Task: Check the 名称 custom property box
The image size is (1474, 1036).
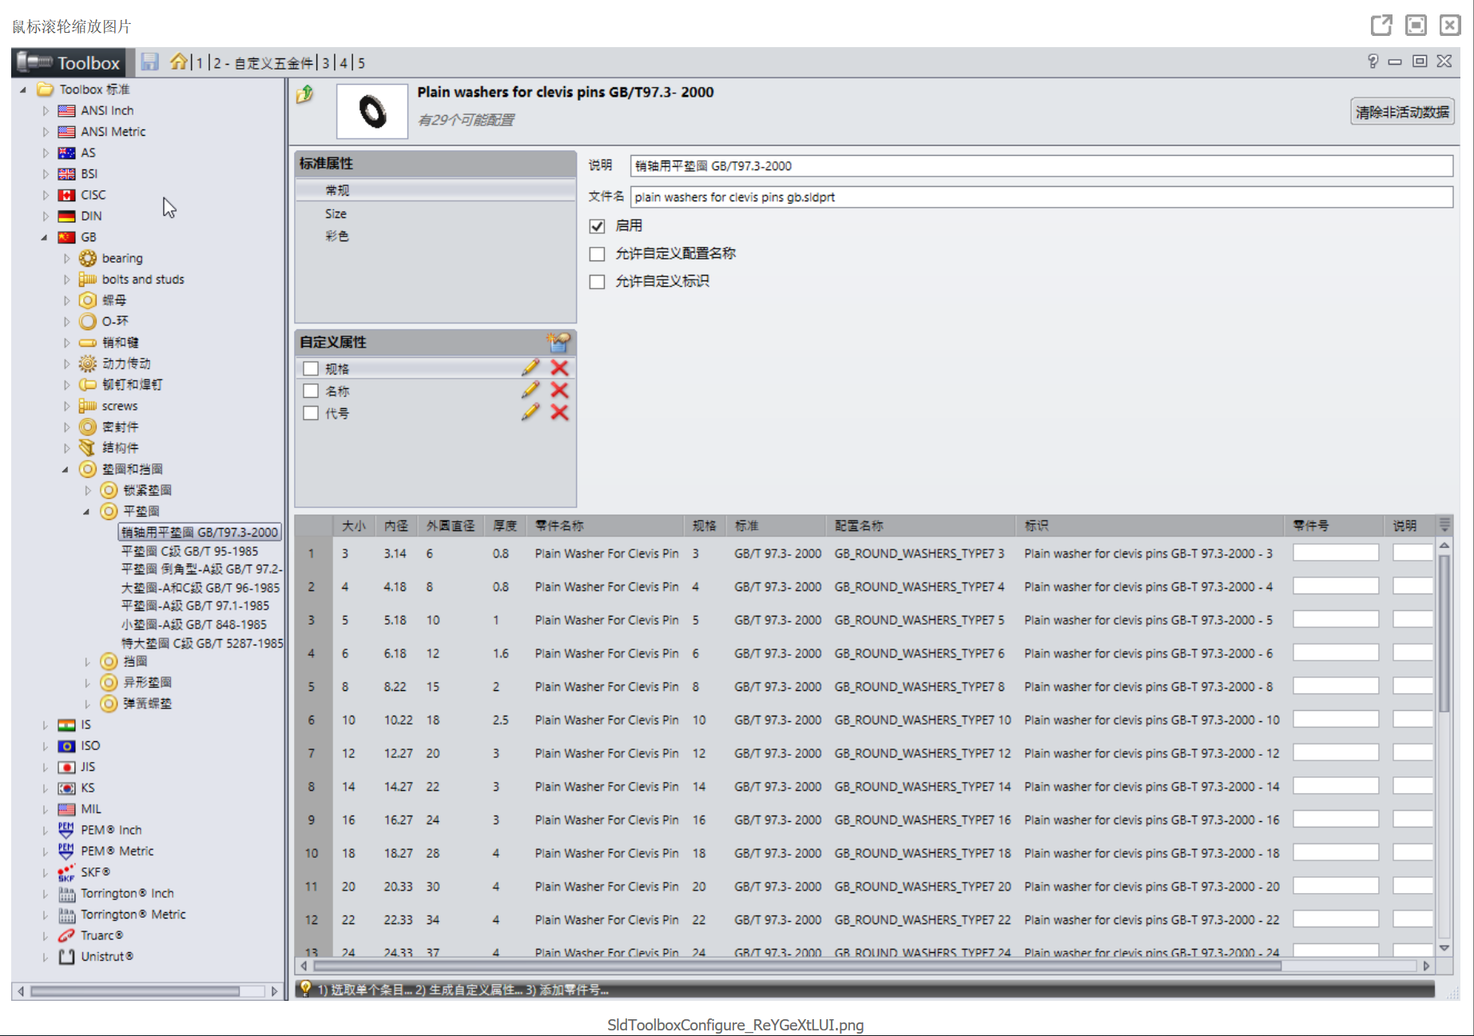Action: (x=311, y=391)
